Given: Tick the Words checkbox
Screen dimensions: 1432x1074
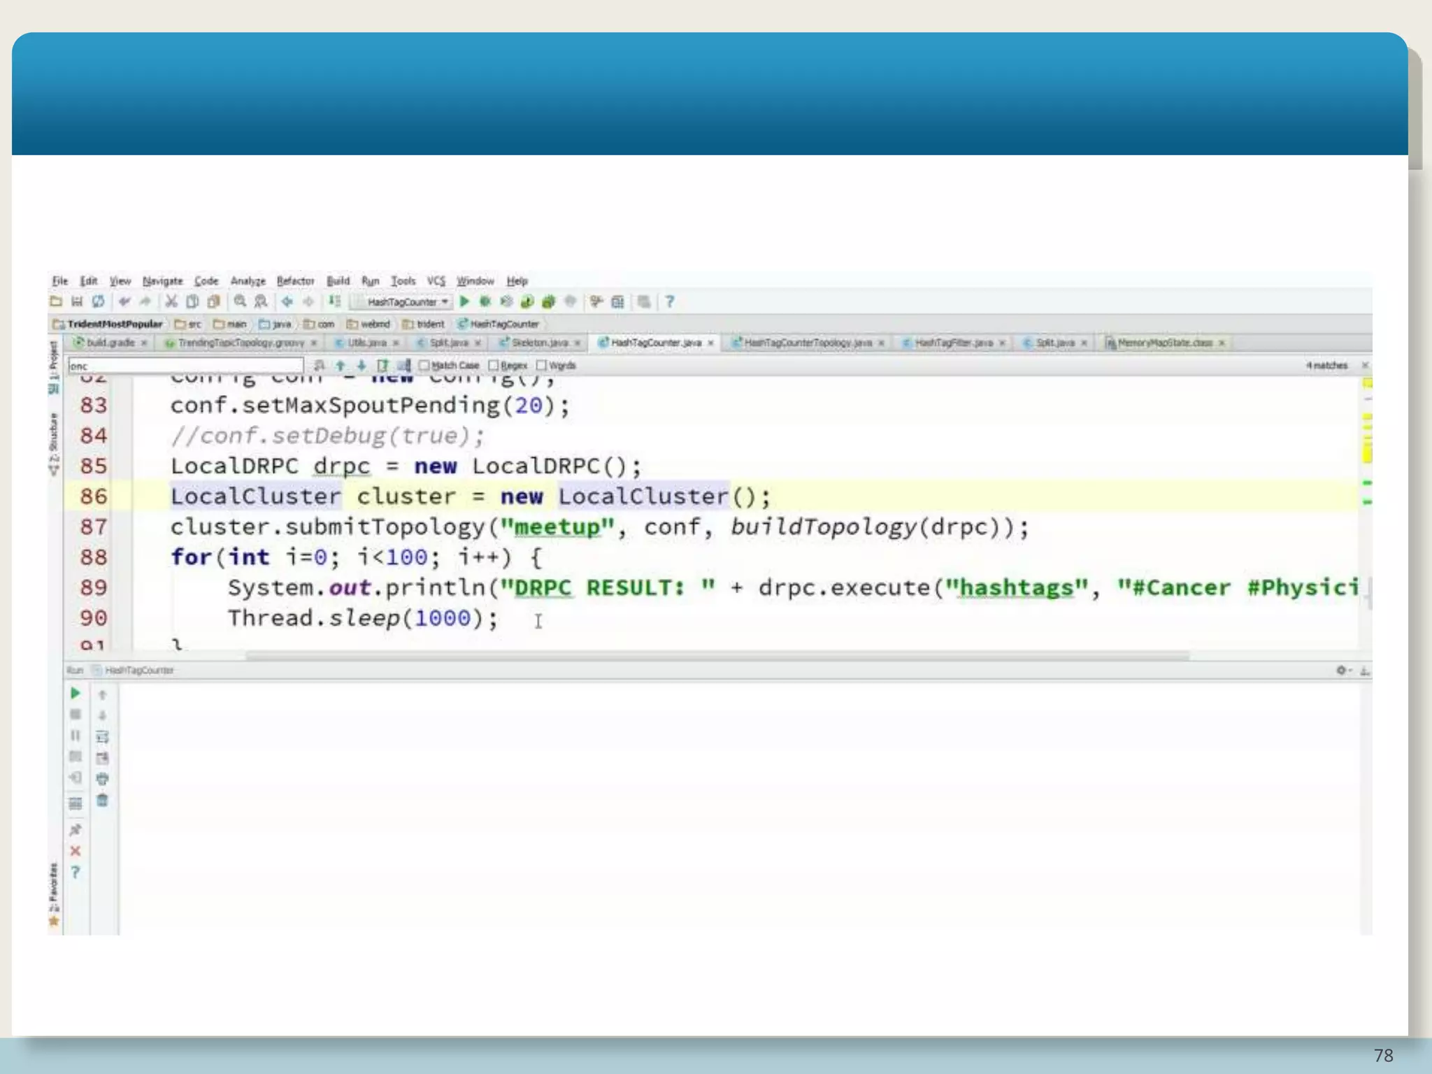Looking at the screenshot, I should [x=541, y=365].
